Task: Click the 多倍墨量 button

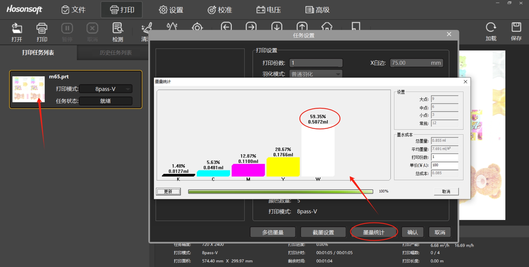Action: 273,232
